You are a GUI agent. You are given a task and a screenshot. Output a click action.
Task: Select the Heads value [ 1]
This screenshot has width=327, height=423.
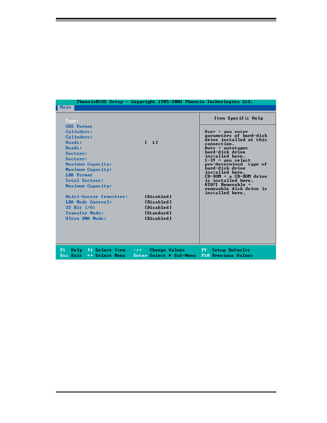(x=151, y=142)
